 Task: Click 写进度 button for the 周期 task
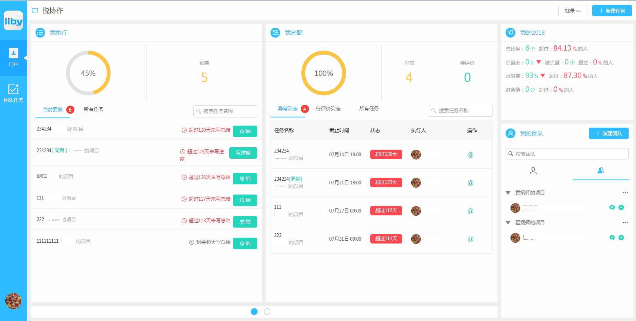pyautogui.click(x=243, y=153)
